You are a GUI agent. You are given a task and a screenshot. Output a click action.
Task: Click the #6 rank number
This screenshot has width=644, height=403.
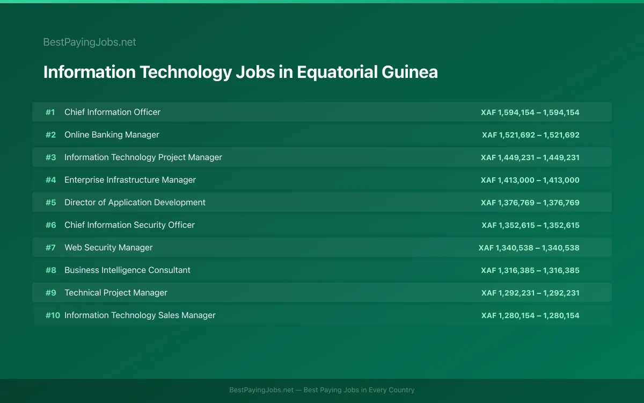point(50,225)
